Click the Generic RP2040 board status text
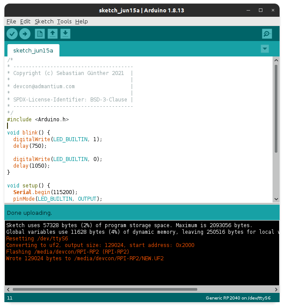This screenshot has height=307, width=284. 238,298
